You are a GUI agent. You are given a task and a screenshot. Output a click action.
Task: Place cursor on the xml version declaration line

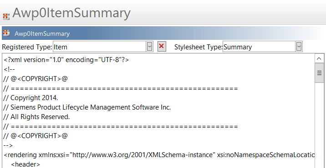(x=66, y=60)
